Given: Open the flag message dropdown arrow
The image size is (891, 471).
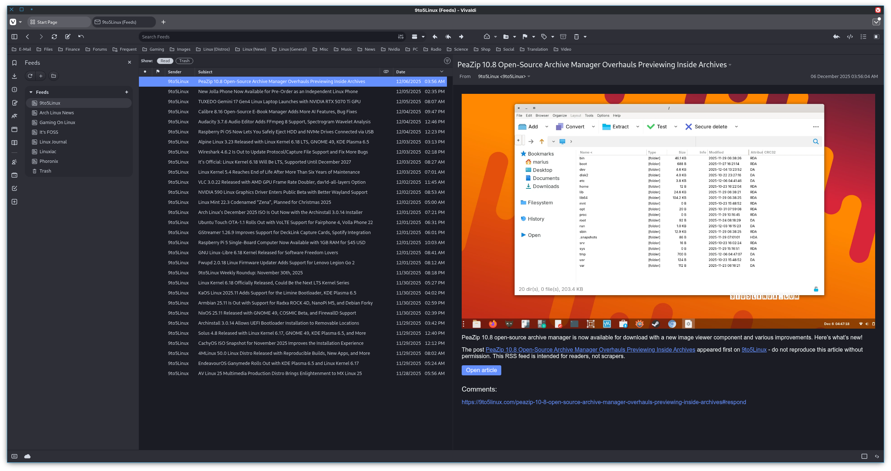Looking at the screenshot, I should [x=534, y=37].
